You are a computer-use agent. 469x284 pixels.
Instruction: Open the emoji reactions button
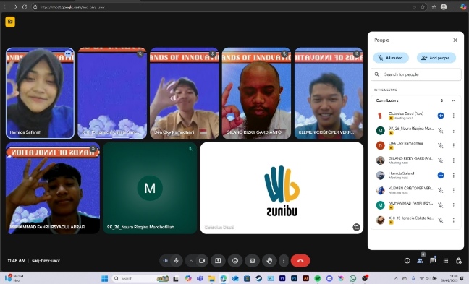tap(235, 261)
